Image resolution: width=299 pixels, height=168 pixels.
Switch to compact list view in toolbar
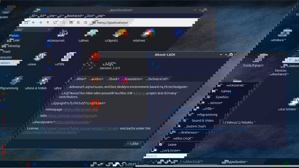(78, 23)
